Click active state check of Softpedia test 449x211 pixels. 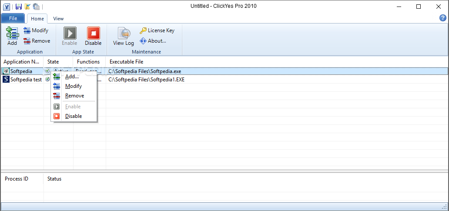47,79
